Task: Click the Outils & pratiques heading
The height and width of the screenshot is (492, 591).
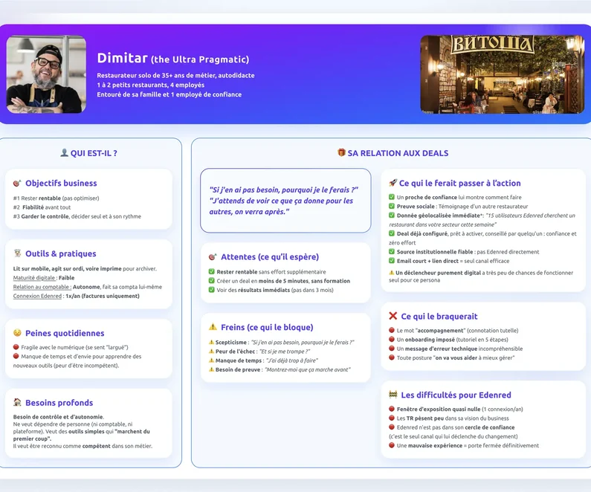Action: click(61, 253)
